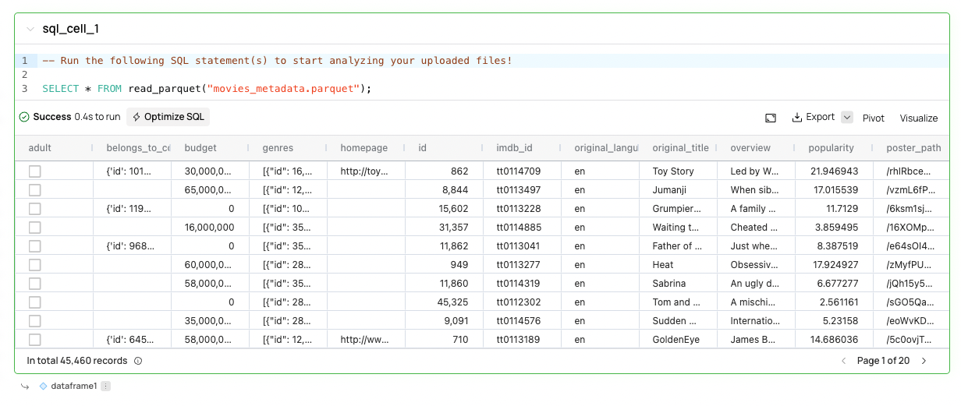
Task: Click the popularity cell '14.686036'
Action: click(835, 340)
